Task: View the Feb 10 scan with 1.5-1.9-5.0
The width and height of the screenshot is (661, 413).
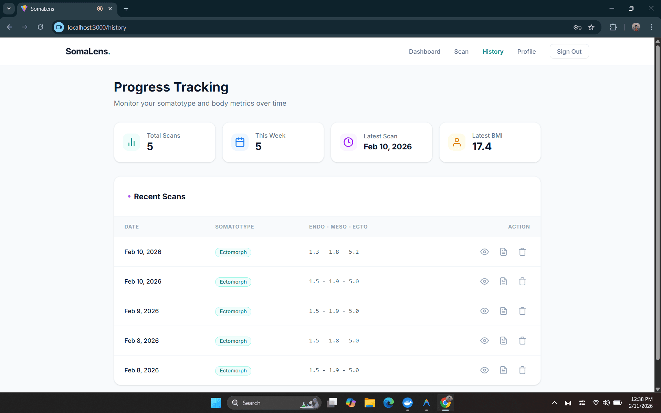Action: click(484, 282)
